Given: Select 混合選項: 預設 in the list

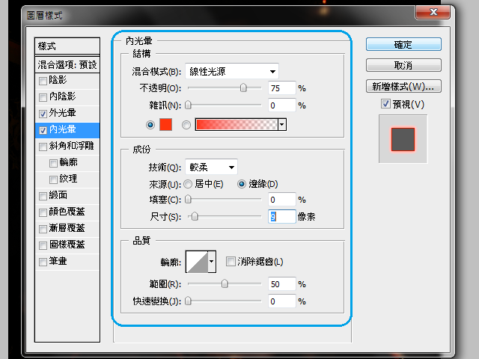Looking at the screenshot, I should tap(67, 65).
